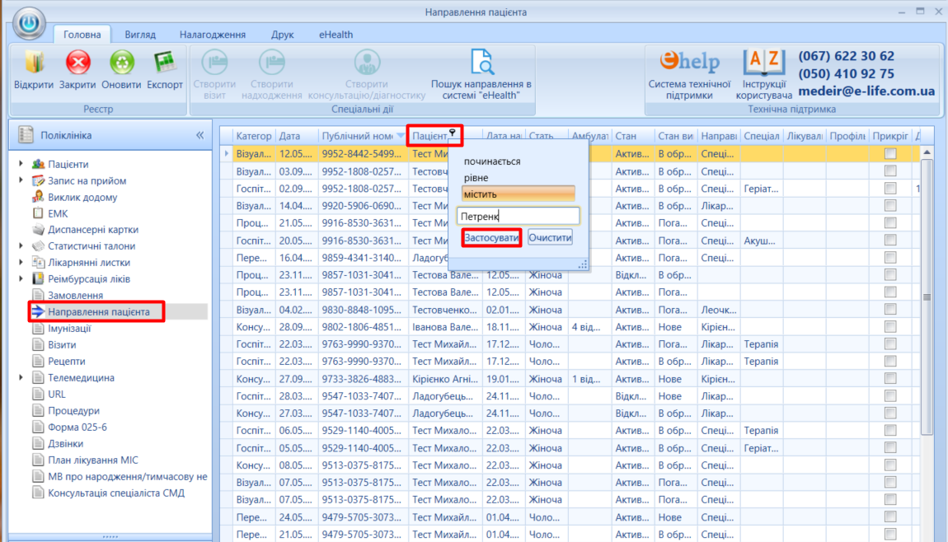Viewport: 948px width, 542px height.
Task: Tick Прикріп checkbox in 03.09 Візуал row
Action: 890,171
